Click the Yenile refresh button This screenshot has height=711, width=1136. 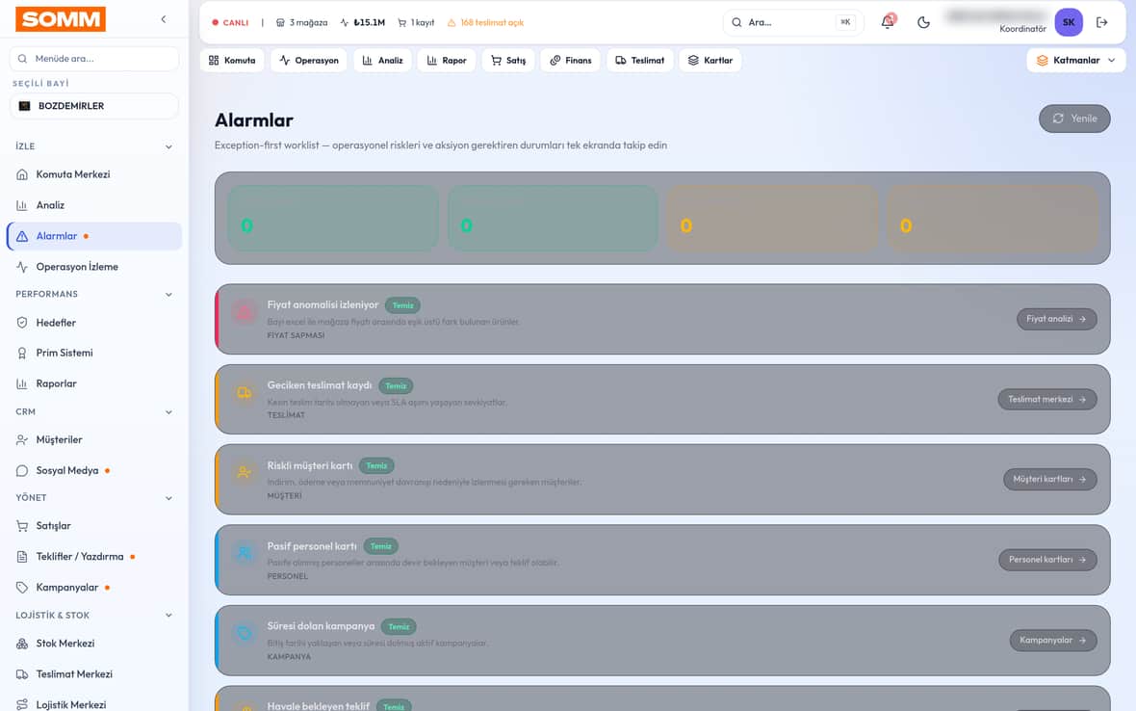1074,118
